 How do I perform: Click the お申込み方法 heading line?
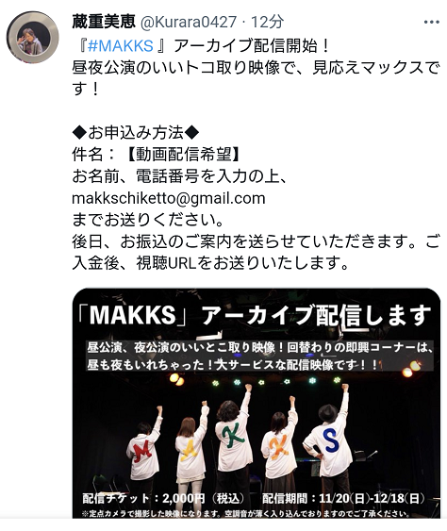coord(136,132)
